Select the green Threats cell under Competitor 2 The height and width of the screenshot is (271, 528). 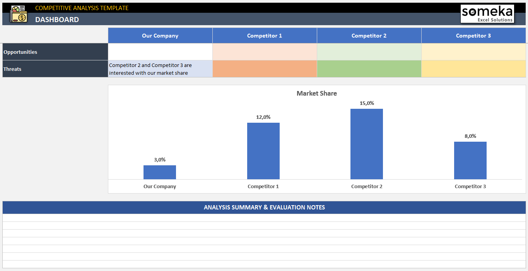pyautogui.click(x=369, y=69)
